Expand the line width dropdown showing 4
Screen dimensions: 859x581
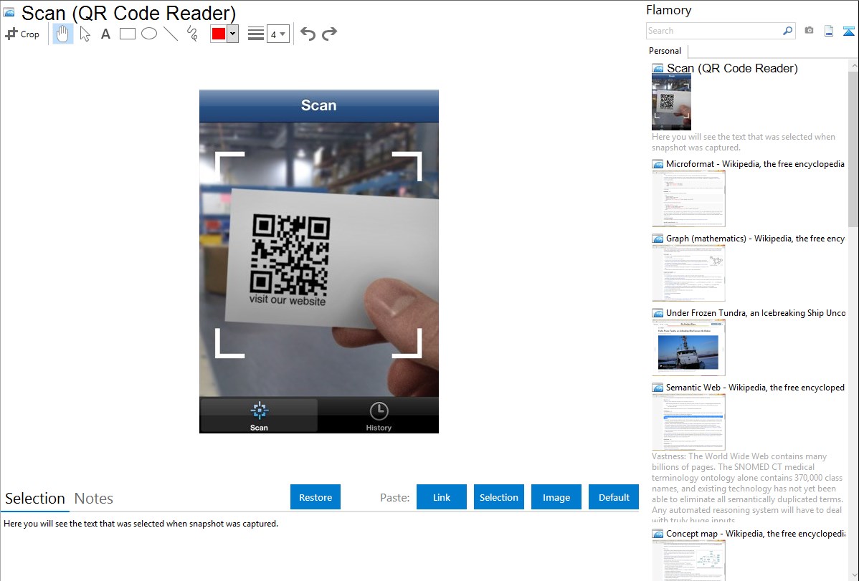coord(277,34)
